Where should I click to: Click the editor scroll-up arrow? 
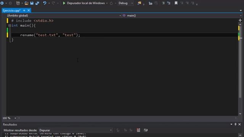click(x=240, y=24)
